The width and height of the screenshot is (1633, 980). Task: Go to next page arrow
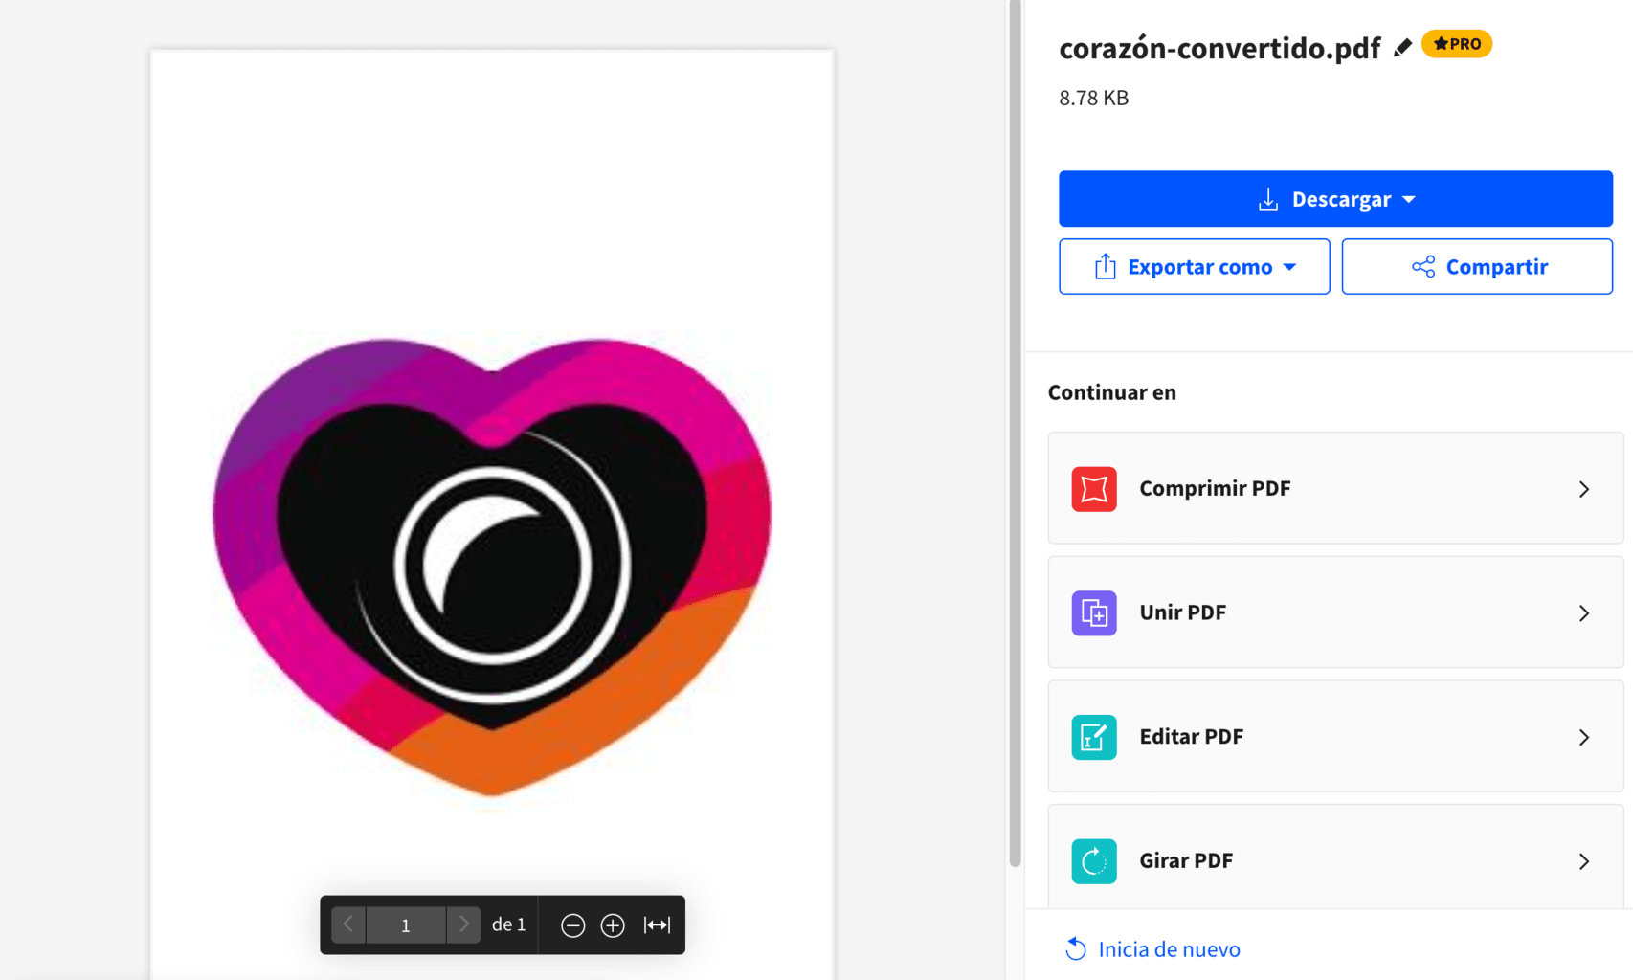coord(463,924)
